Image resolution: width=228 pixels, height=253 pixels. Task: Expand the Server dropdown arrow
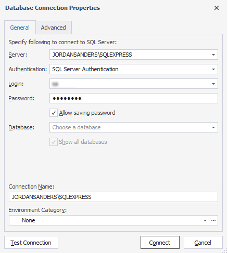pos(213,55)
